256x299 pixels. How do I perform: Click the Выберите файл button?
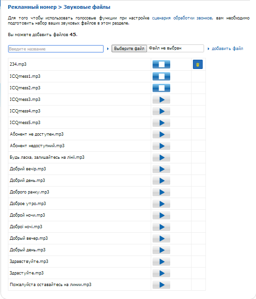click(x=129, y=49)
